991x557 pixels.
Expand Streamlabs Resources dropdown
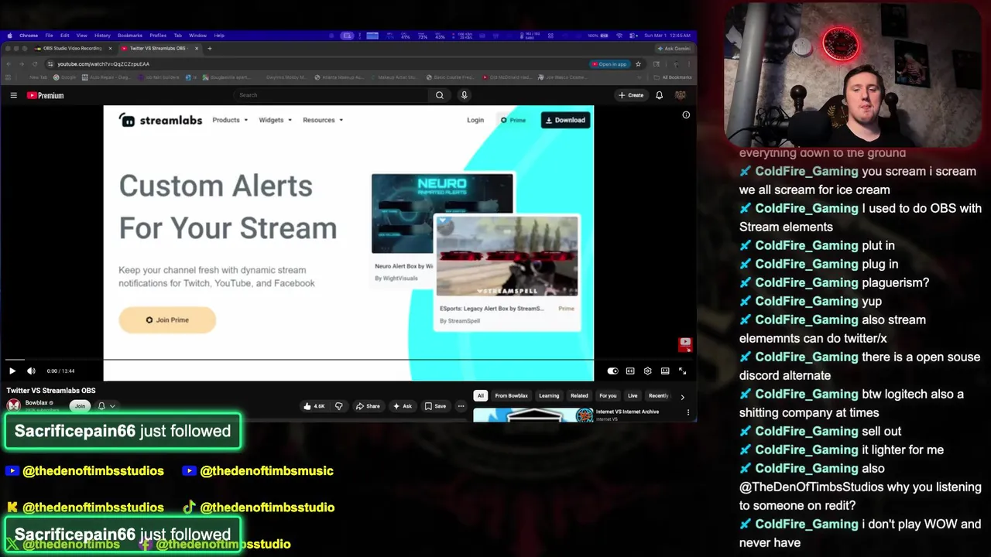[x=323, y=120]
